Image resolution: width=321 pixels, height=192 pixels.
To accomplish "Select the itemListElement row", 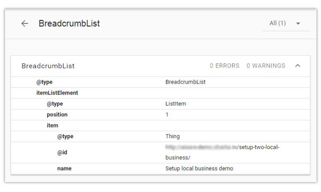I will [x=57, y=93].
